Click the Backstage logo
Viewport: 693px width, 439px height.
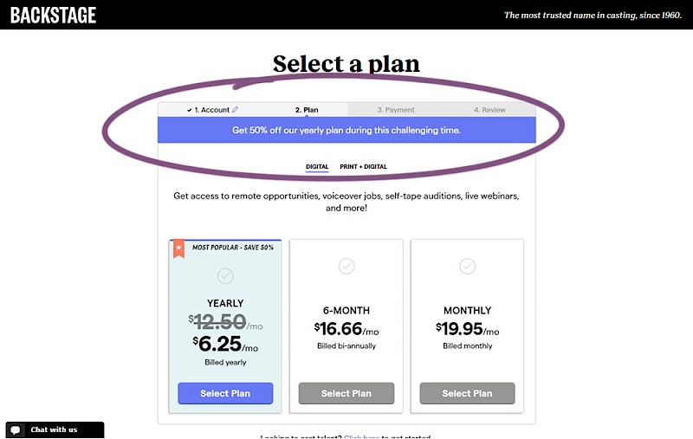(54, 15)
